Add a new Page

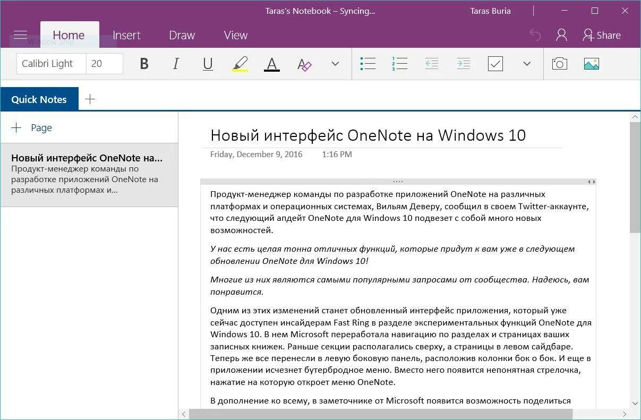tap(32, 127)
